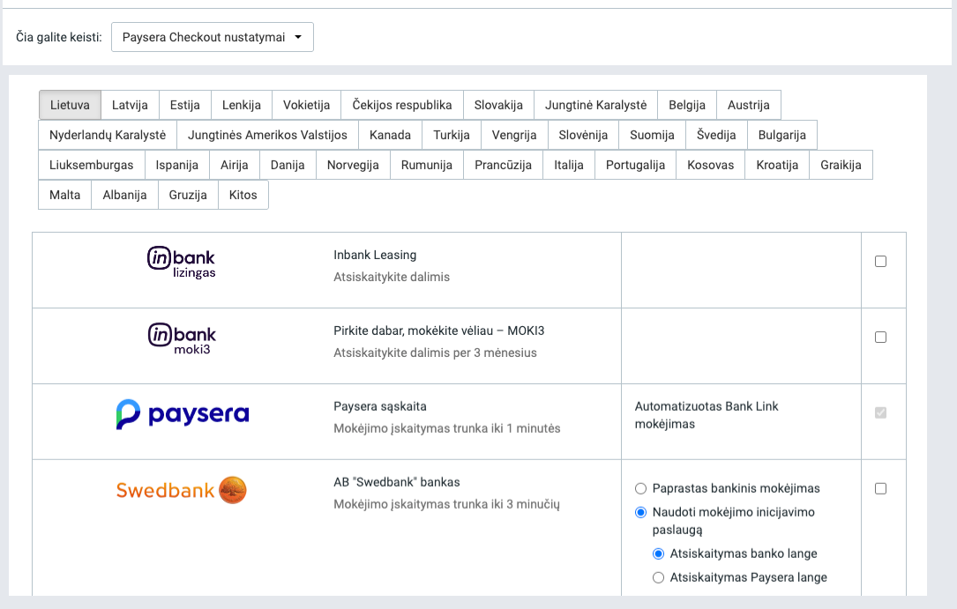Open the Vokietija country tab
957x609 pixels.
tap(306, 105)
